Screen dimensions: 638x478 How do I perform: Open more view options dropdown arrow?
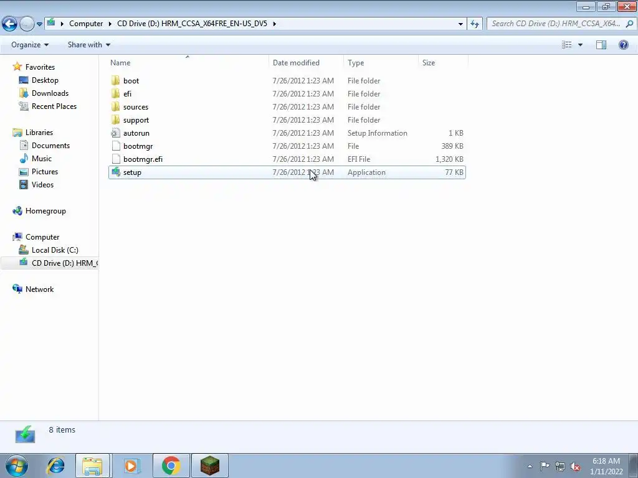pyautogui.click(x=580, y=45)
